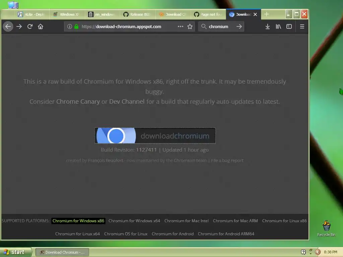Screen dimensions: 343x257
Task: Select Chromium for Windows x64 platform
Action: (x=134, y=221)
